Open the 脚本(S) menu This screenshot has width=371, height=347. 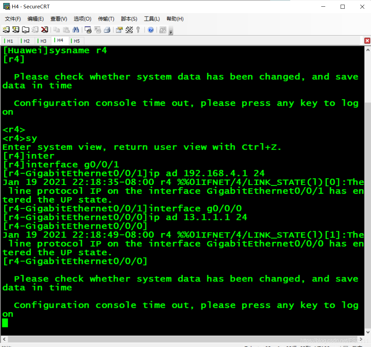(129, 19)
